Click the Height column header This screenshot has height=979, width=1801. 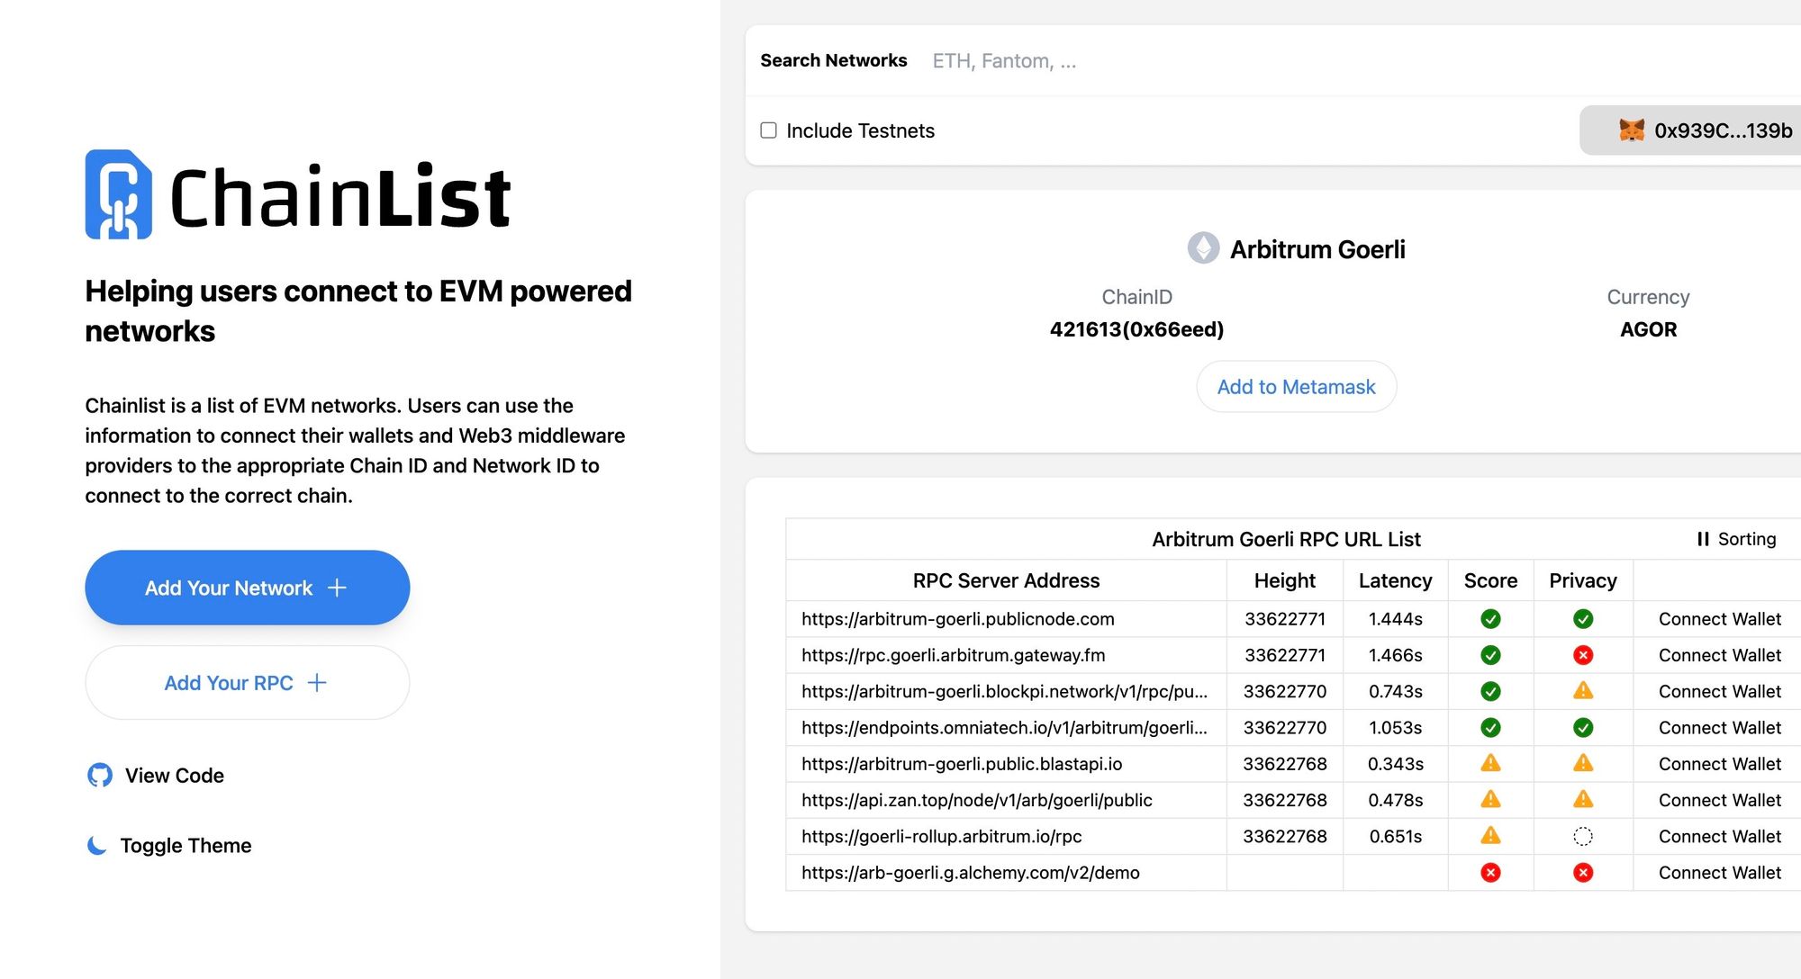pyautogui.click(x=1284, y=580)
